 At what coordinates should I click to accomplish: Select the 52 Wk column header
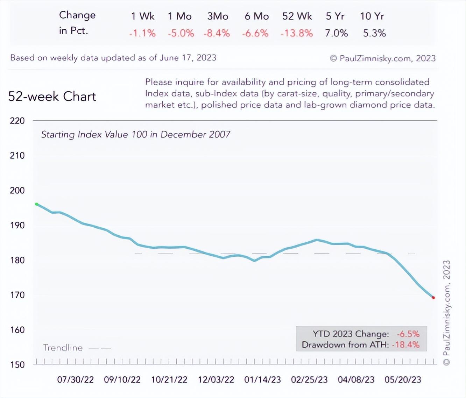(297, 16)
